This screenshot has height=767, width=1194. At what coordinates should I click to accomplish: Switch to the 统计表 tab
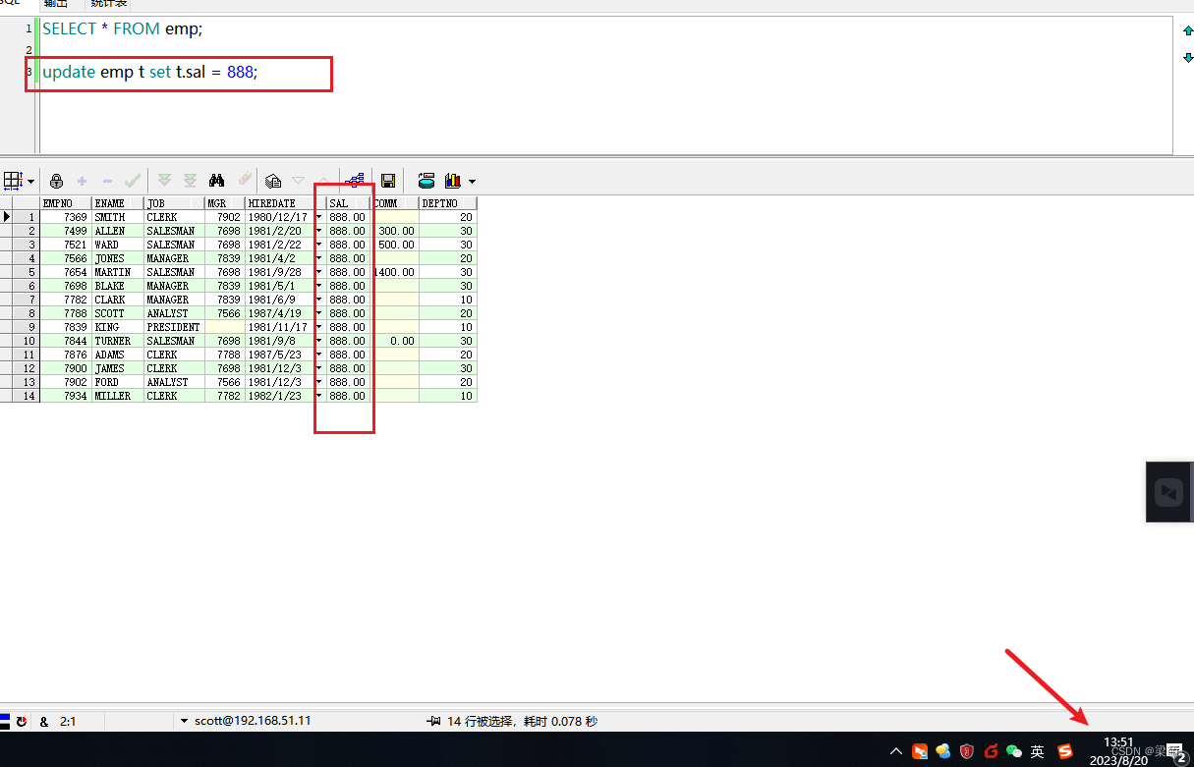click(x=108, y=4)
